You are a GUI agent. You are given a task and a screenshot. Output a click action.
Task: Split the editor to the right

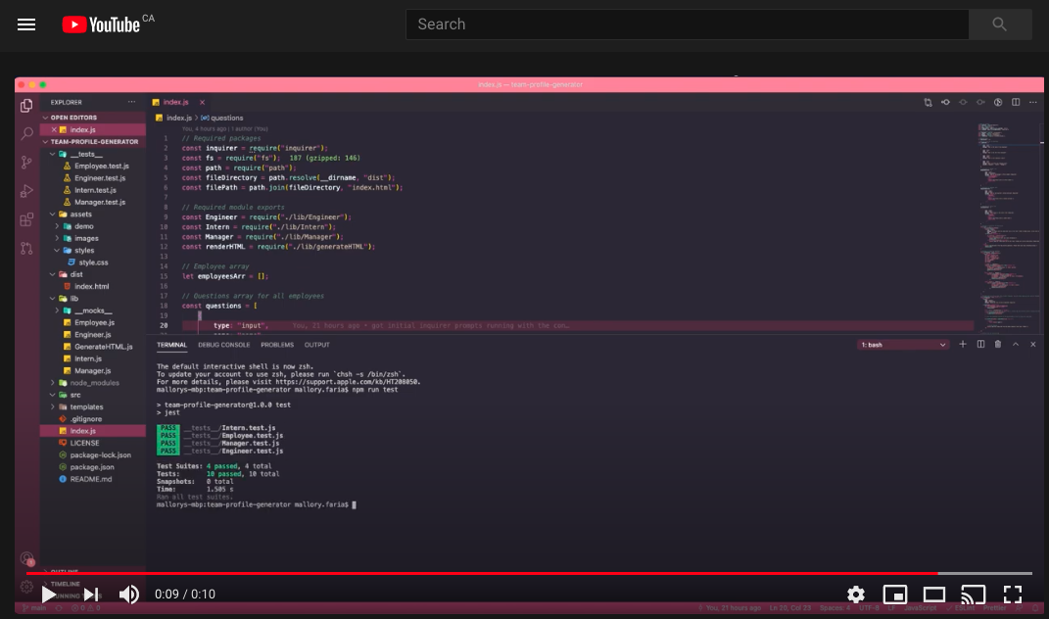click(1016, 103)
